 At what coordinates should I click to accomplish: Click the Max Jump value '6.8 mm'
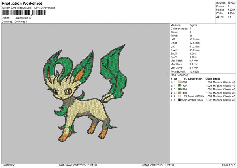click(194, 68)
